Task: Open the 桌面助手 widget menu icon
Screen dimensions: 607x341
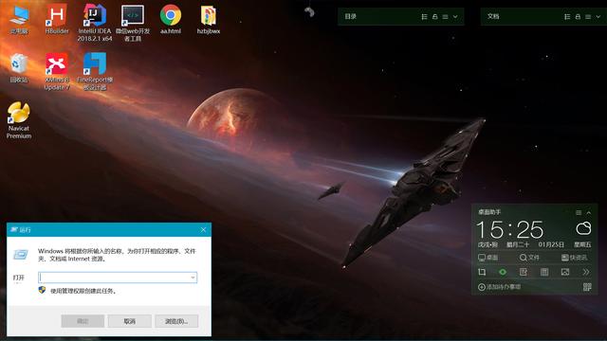Action: (x=579, y=212)
